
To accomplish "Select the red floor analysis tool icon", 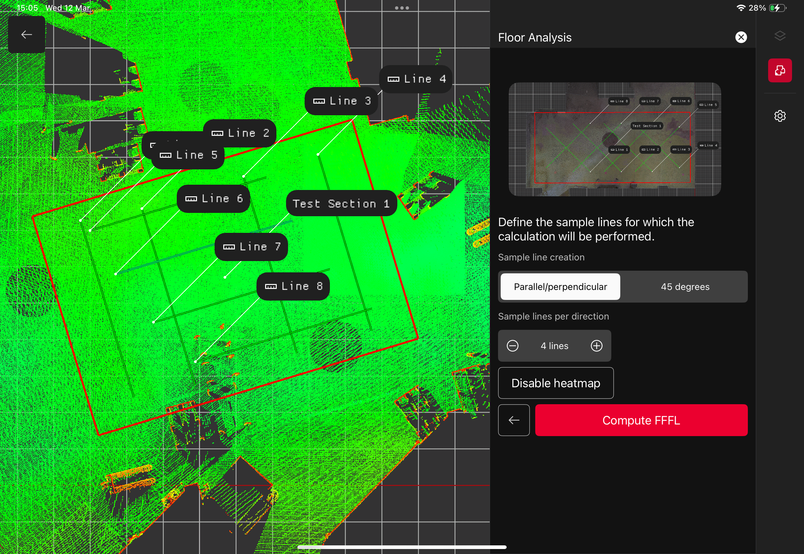I will click(x=780, y=70).
